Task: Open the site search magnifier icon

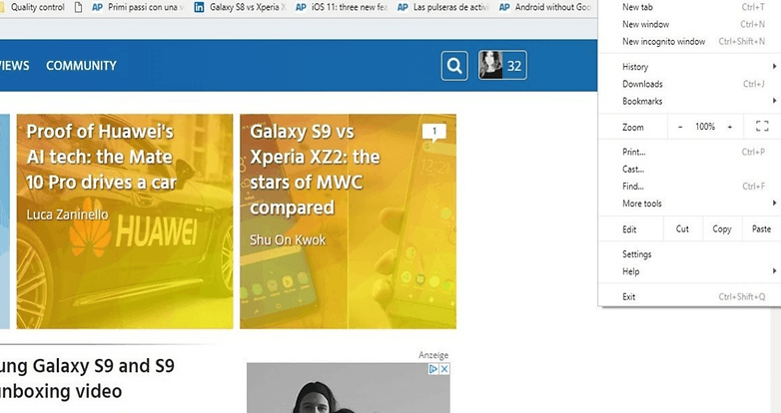Action: (454, 66)
